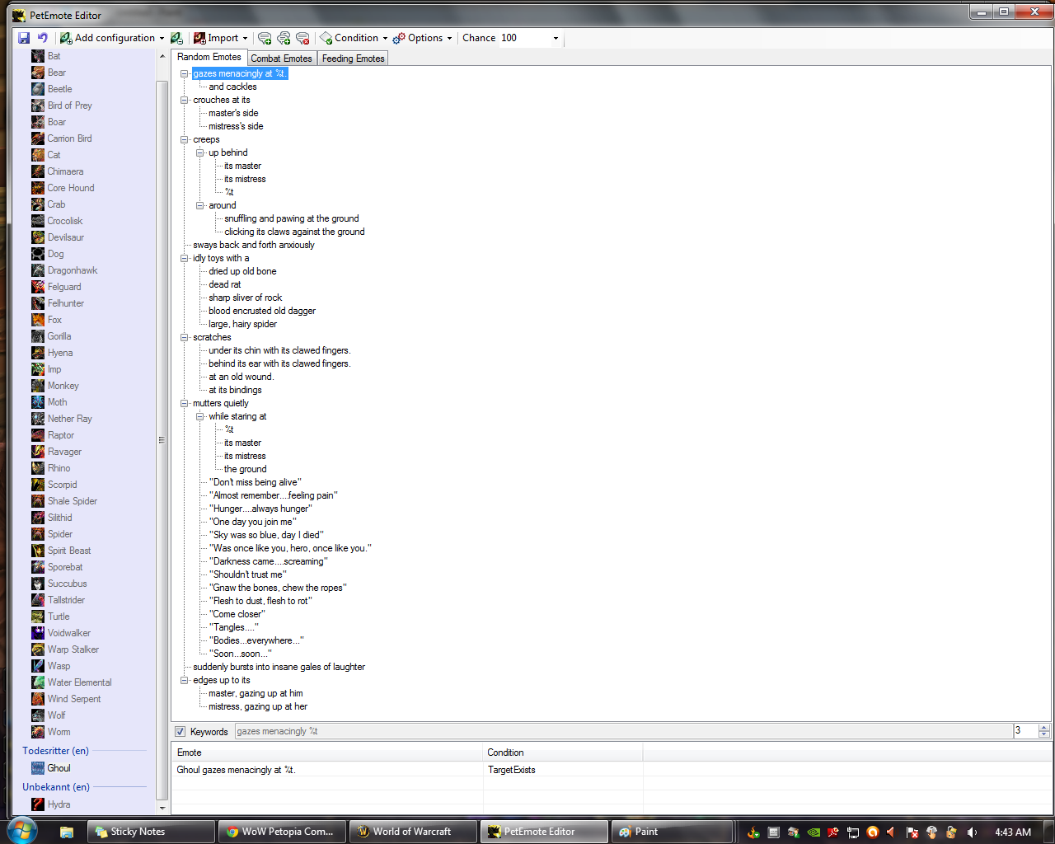Open Sticky Notes taskbar button

(152, 832)
